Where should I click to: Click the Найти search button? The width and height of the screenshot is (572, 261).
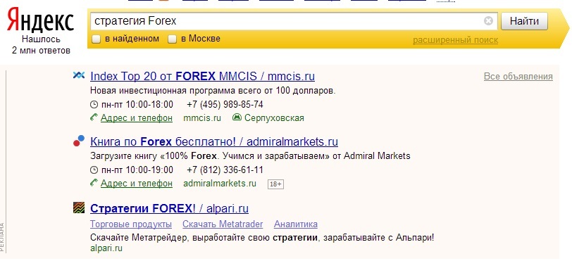point(524,21)
